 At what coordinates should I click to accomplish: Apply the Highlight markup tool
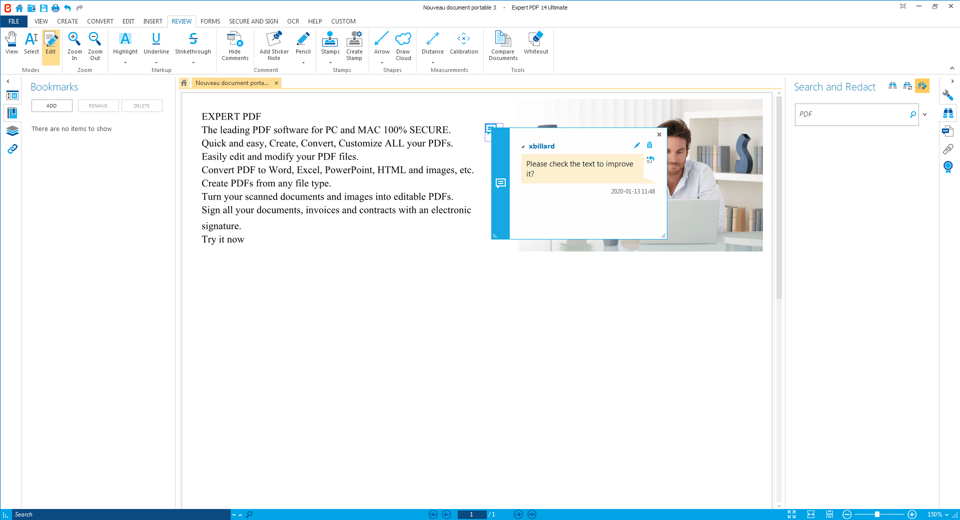(125, 43)
